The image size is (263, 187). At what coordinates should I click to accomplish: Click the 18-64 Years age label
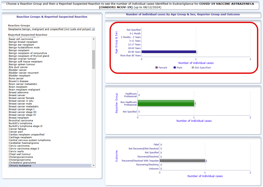pos(134,48)
